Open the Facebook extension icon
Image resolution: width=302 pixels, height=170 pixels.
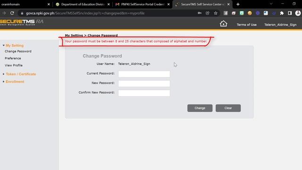click(x=226, y=13)
